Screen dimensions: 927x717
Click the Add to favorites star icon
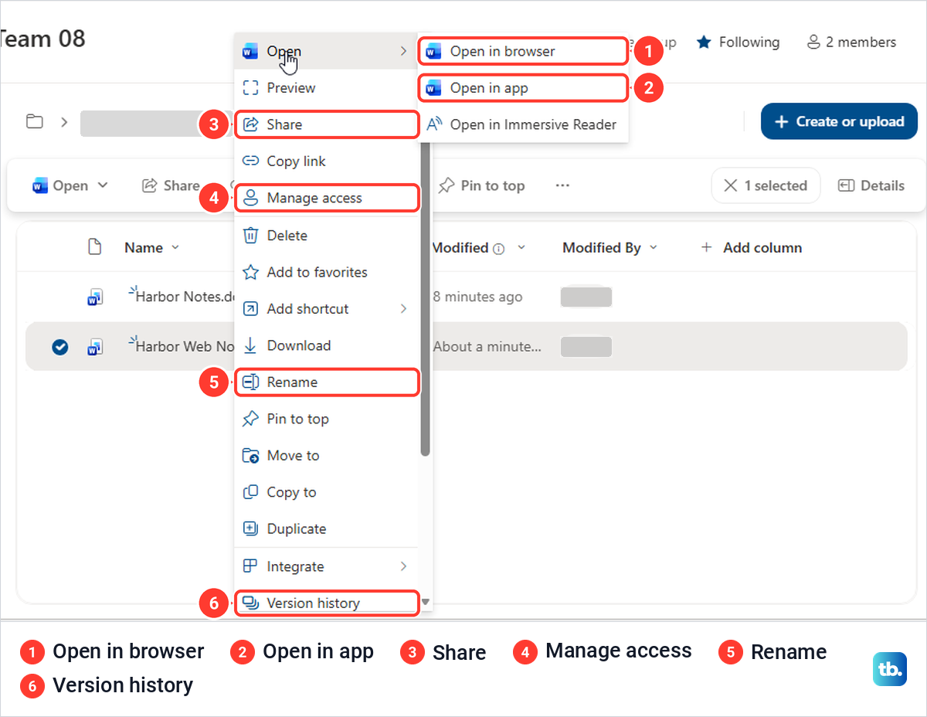[x=250, y=272]
